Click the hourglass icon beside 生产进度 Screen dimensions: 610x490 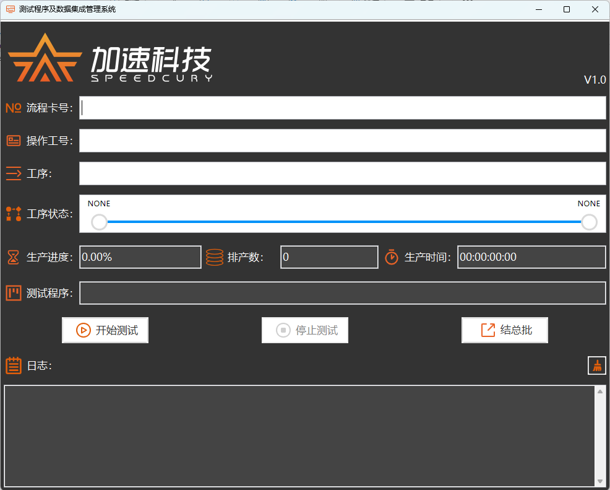coord(13,256)
